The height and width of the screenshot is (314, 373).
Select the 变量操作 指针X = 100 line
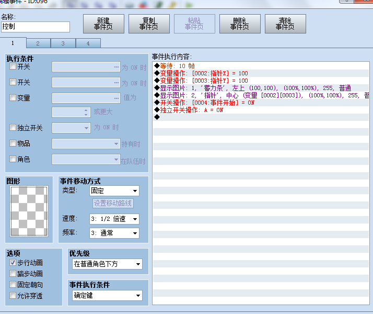point(261,73)
